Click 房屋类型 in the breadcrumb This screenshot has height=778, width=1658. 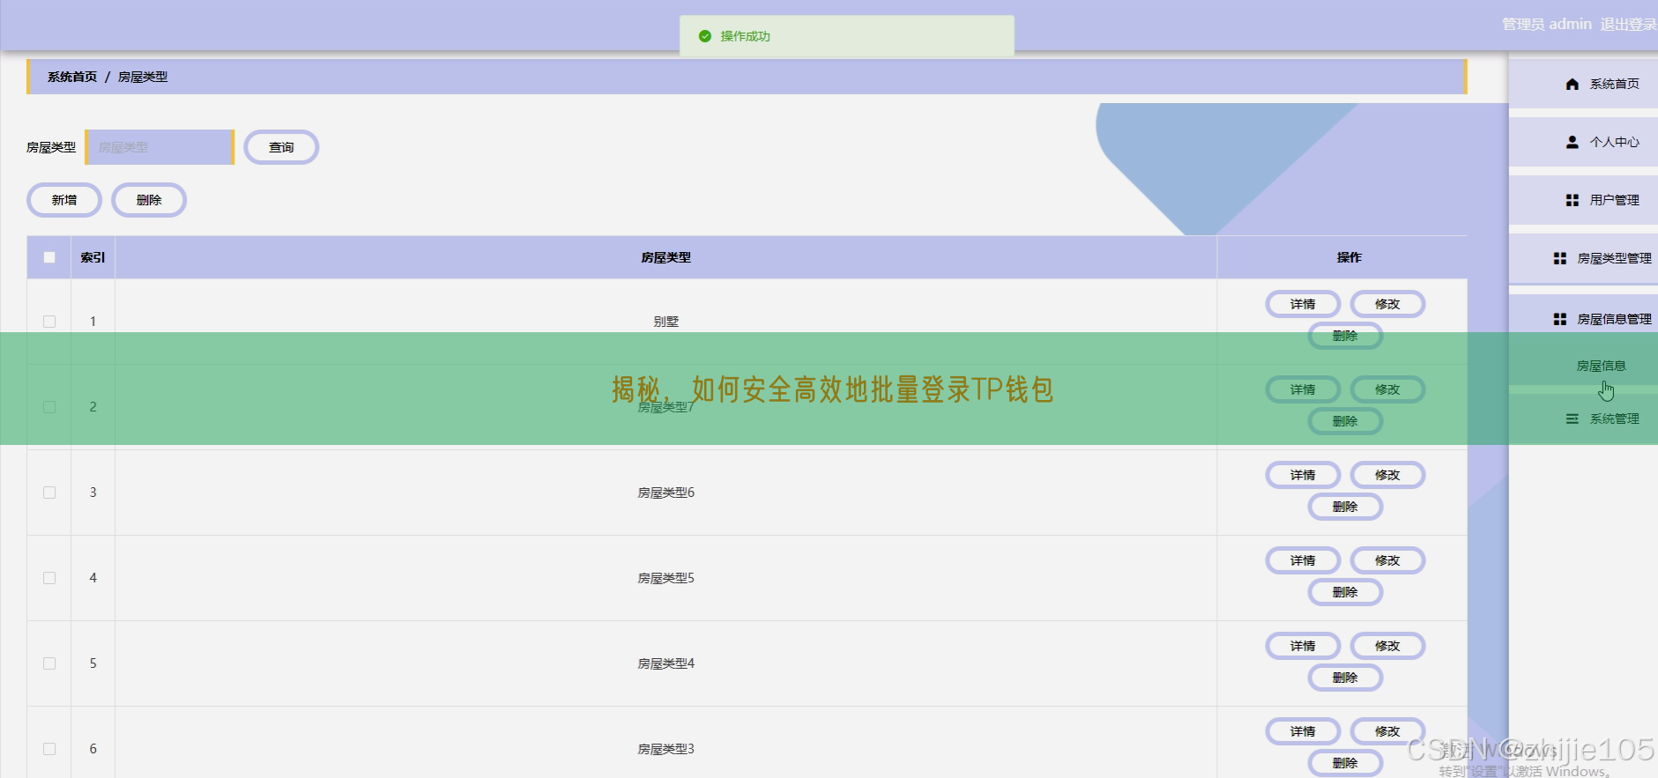[x=143, y=78]
